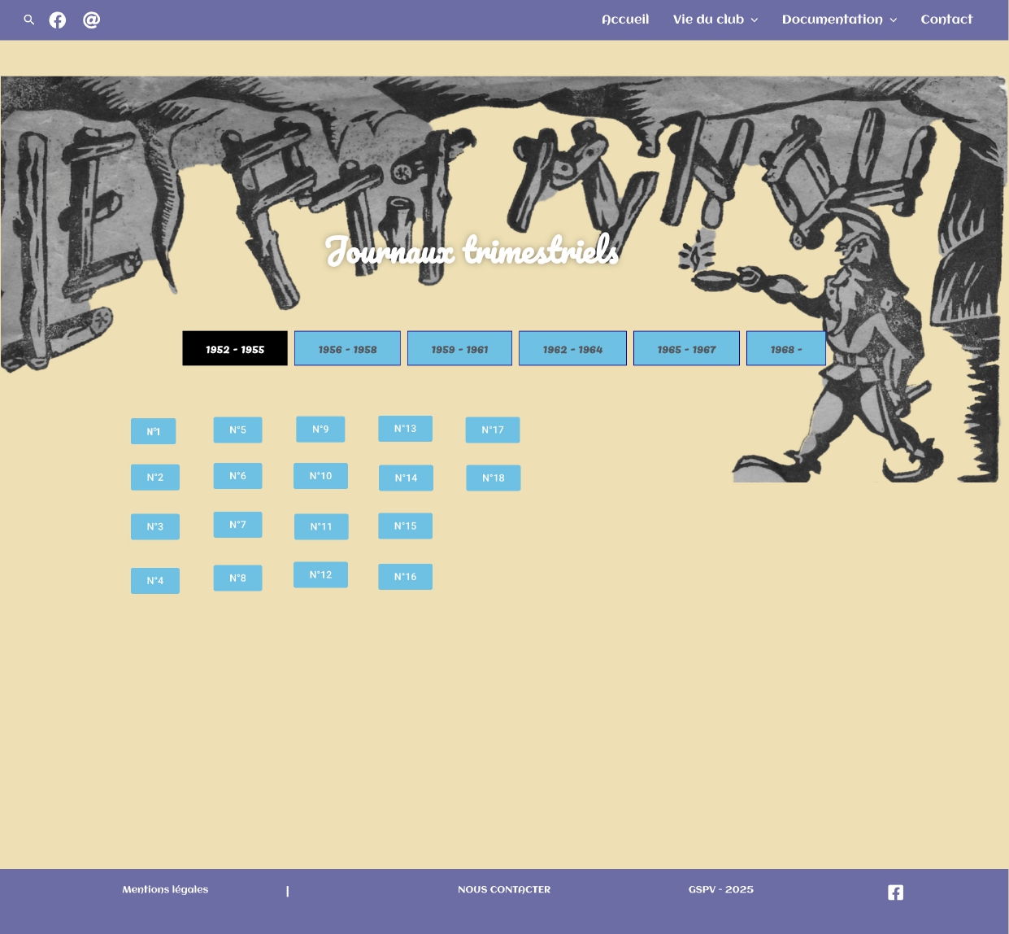The image size is (1009, 934).
Task: Switch to the 1959 - 1961 tab
Action: [459, 348]
